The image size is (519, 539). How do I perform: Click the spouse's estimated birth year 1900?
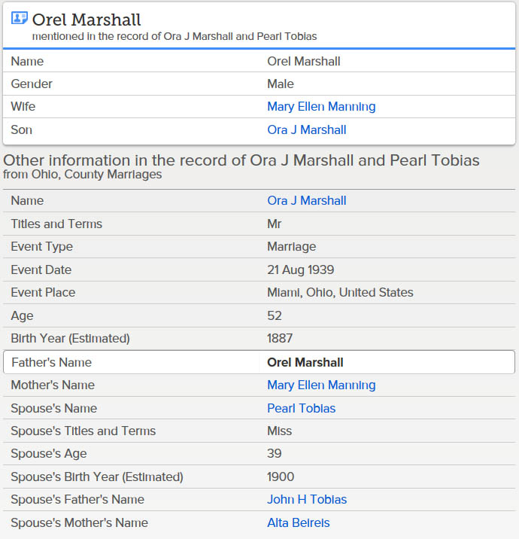(x=281, y=477)
